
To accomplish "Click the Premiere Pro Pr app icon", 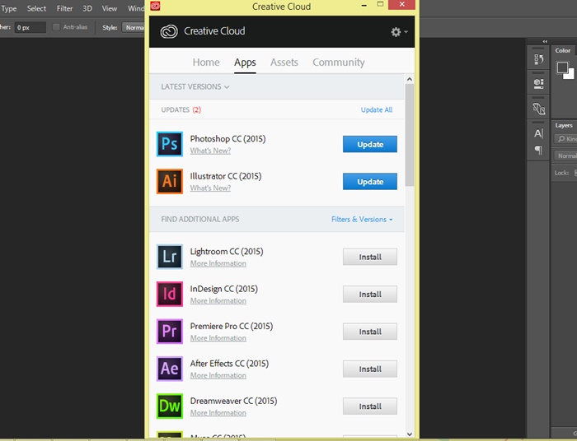I will (169, 332).
